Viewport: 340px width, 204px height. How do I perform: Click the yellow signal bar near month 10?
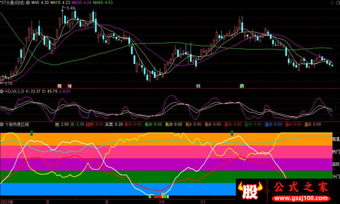pyautogui.click(x=167, y=197)
